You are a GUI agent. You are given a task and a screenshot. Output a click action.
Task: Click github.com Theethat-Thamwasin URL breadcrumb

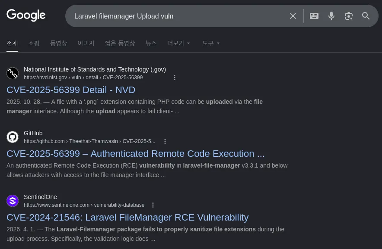point(89,141)
